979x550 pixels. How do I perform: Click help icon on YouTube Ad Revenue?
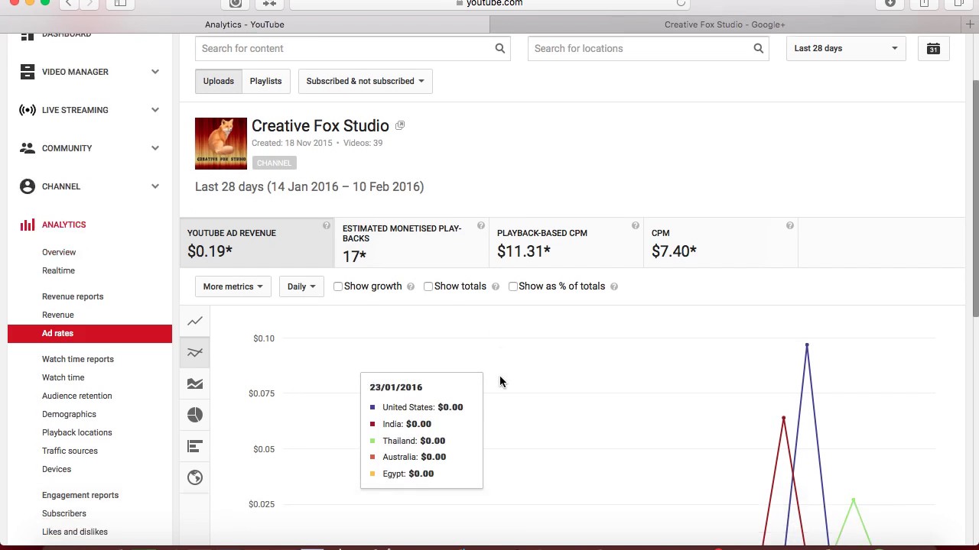(326, 225)
